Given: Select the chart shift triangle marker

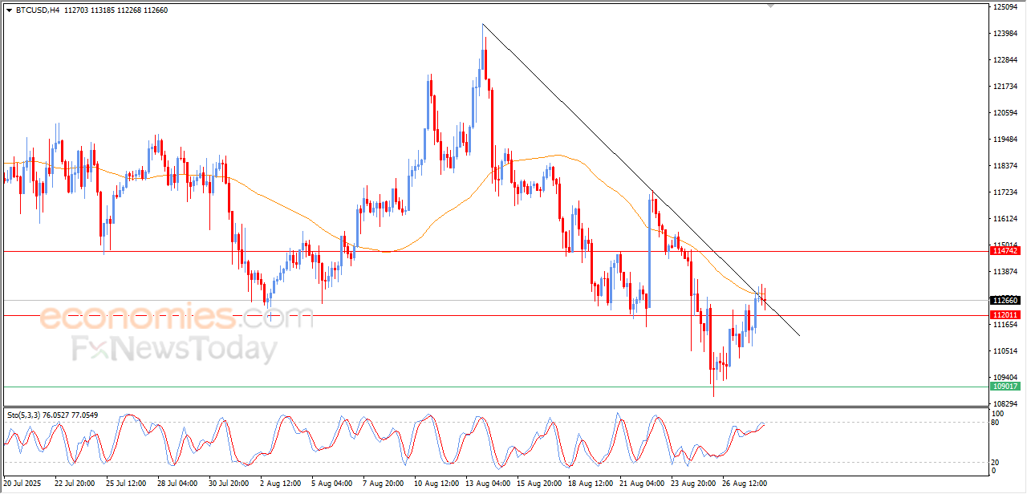Looking at the screenshot, I should point(770,6).
